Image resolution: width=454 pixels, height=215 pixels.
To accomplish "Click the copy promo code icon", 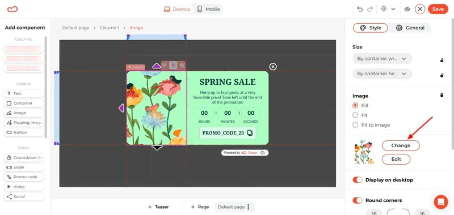I will [250, 133].
